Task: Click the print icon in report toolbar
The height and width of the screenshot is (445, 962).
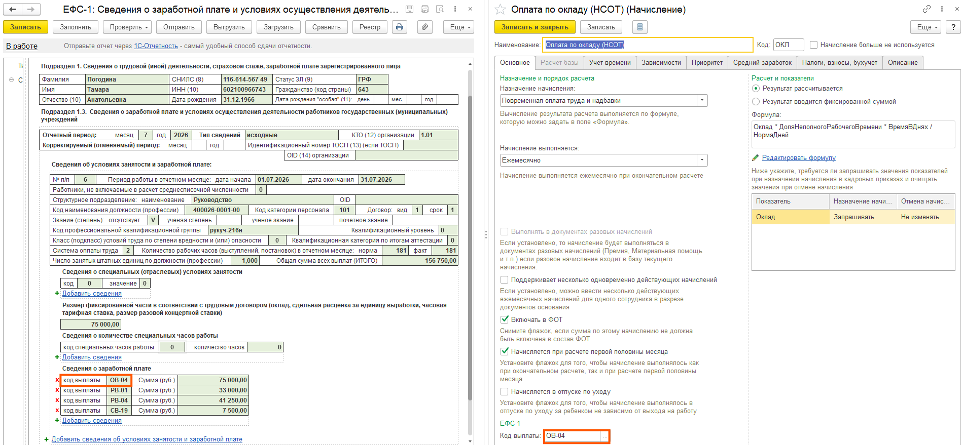Action: [x=400, y=27]
